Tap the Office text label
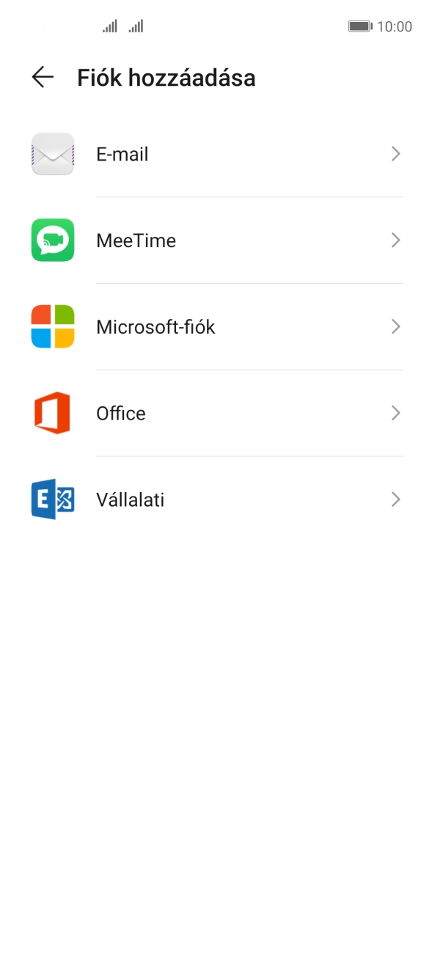Viewport: 432px width, 960px height. click(x=120, y=413)
